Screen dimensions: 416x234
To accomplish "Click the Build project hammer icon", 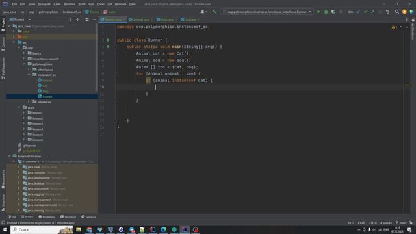I will click(214, 12).
